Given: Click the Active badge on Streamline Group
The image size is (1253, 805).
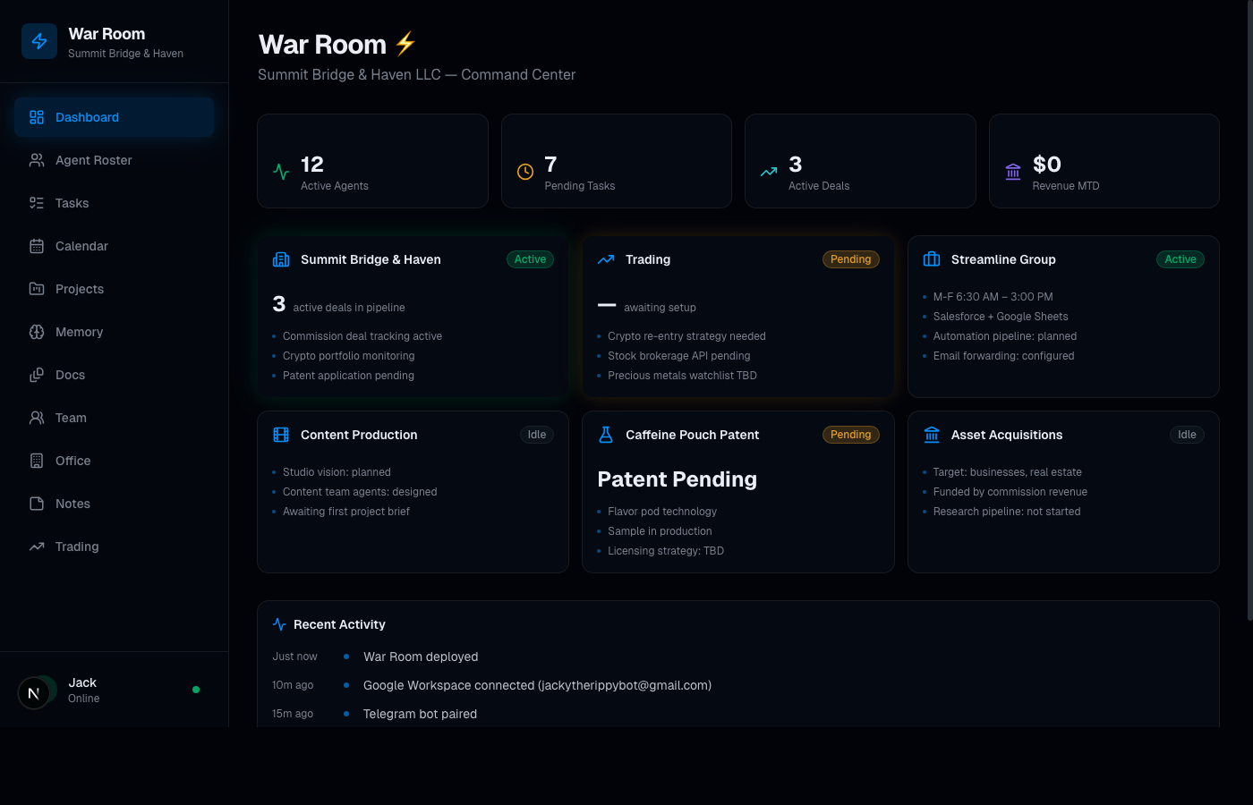Looking at the screenshot, I should pyautogui.click(x=1181, y=259).
